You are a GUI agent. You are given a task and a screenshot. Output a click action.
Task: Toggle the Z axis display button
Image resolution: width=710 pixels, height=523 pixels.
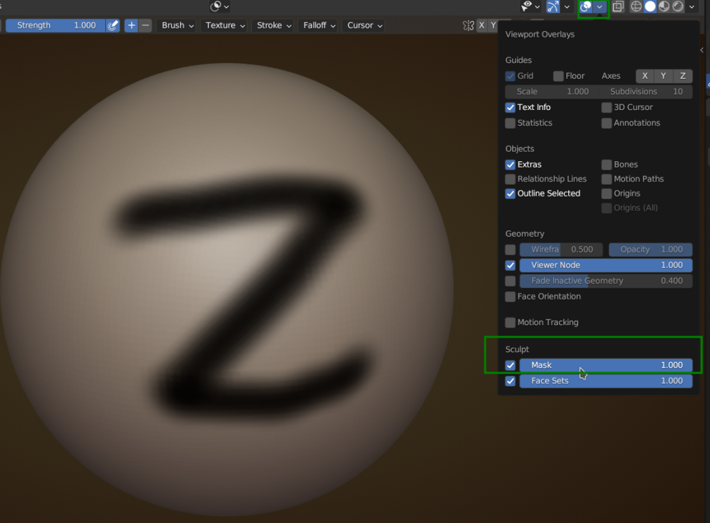[x=683, y=76]
